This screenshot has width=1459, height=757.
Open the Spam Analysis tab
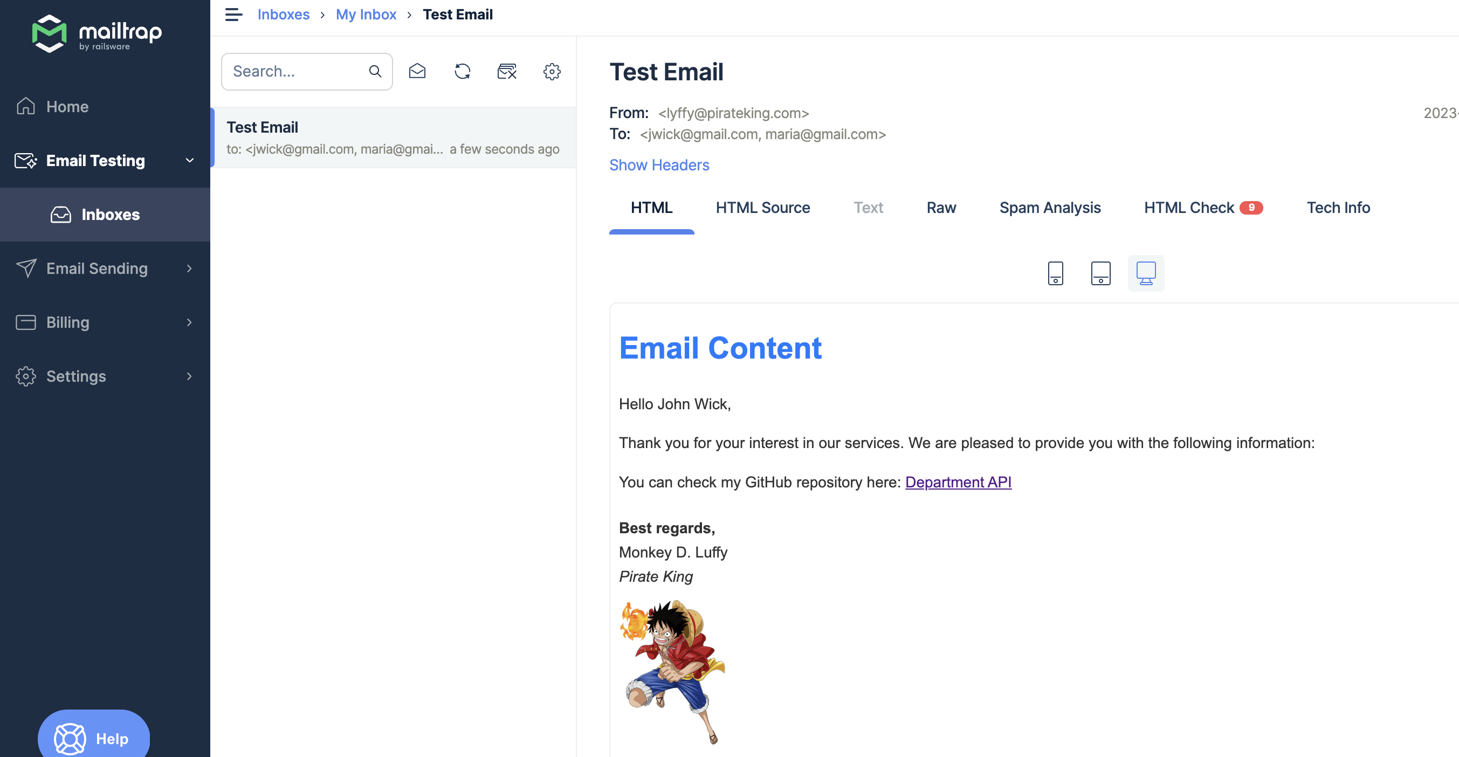pos(1050,208)
